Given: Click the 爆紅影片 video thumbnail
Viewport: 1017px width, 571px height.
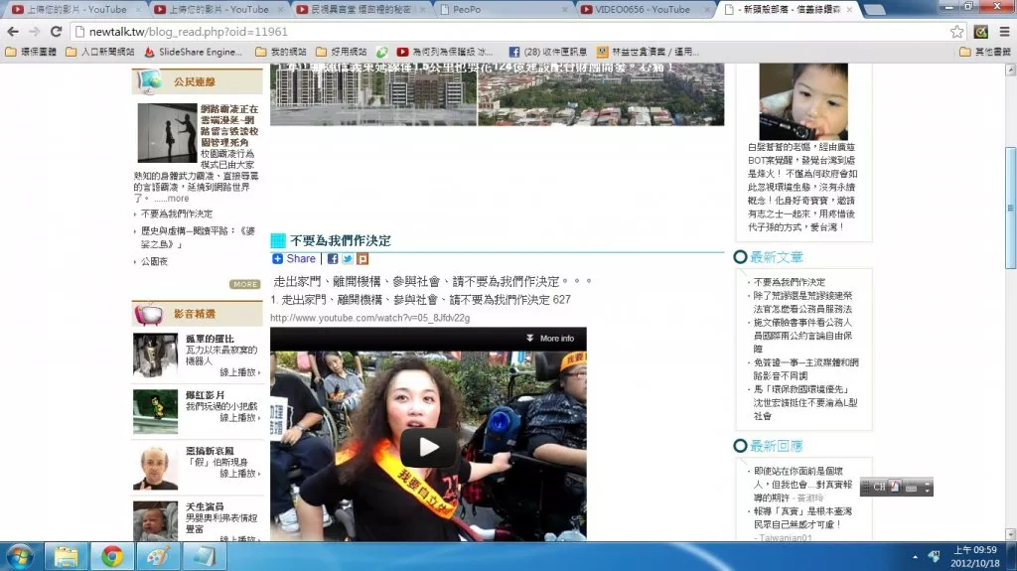Looking at the screenshot, I should click(155, 411).
